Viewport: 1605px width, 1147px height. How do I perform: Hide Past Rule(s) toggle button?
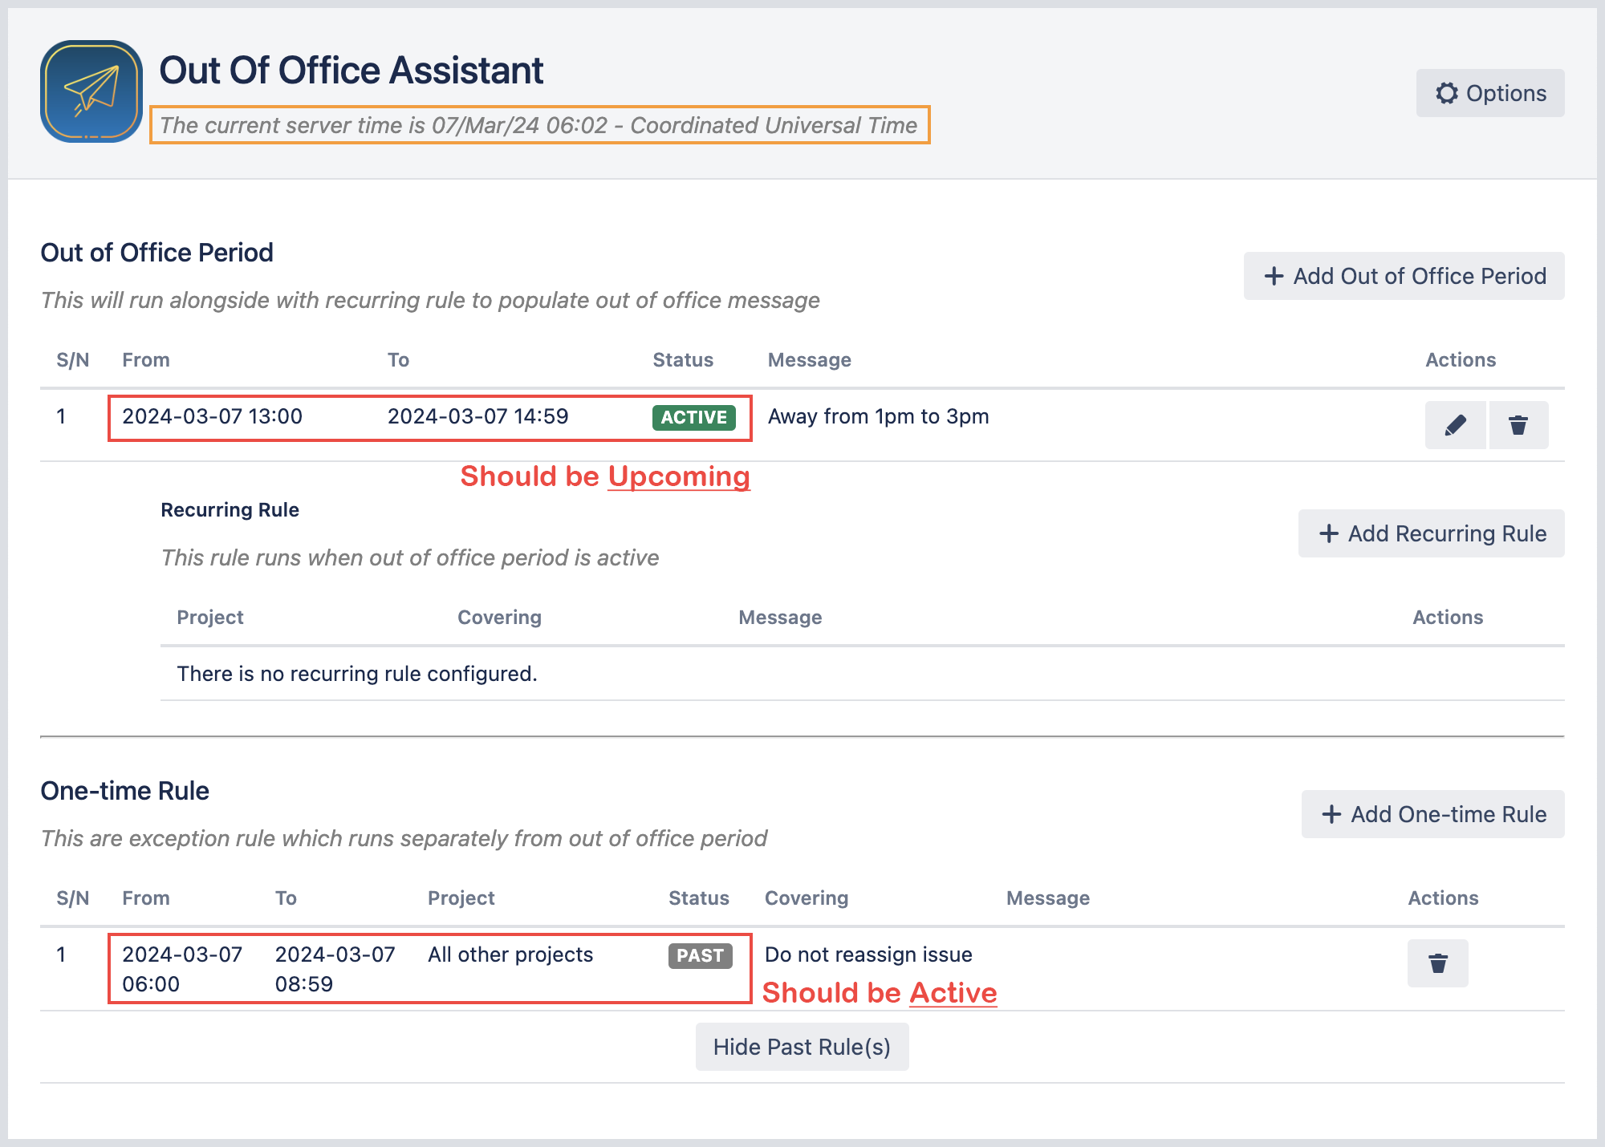click(802, 1047)
